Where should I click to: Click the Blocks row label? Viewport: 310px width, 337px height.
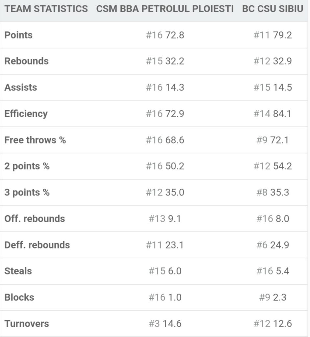pos(19,297)
